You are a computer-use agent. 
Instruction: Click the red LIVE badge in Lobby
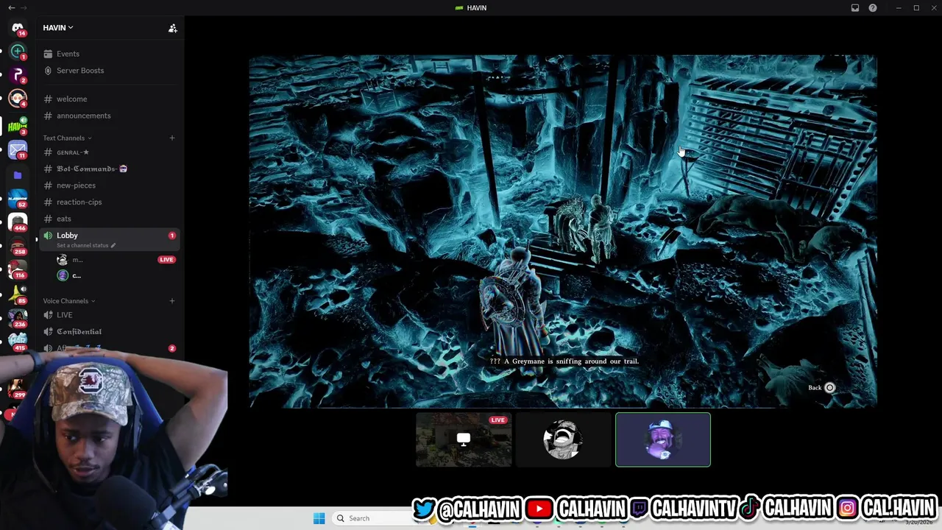pyautogui.click(x=166, y=259)
